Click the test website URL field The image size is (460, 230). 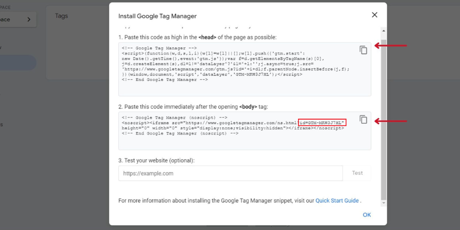tap(230, 173)
